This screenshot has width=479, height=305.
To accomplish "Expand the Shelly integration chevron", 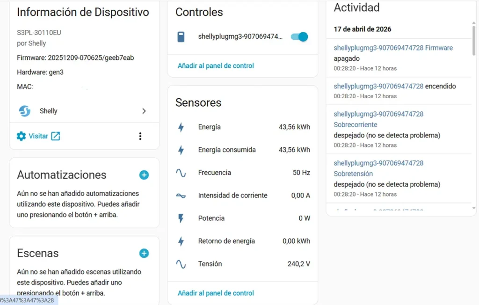I will tap(144, 111).
